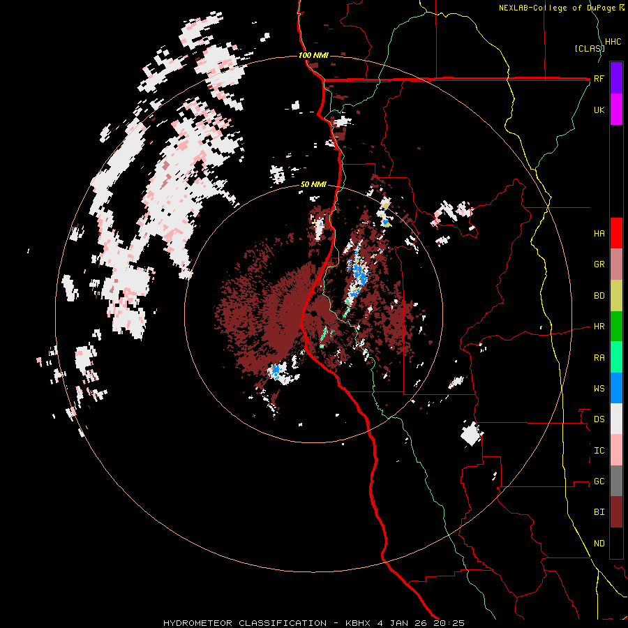The width and height of the screenshot is (628, 628).
Task: Click the 'UK' legend label
Action: pyautogui.click(x=599, y=110)
